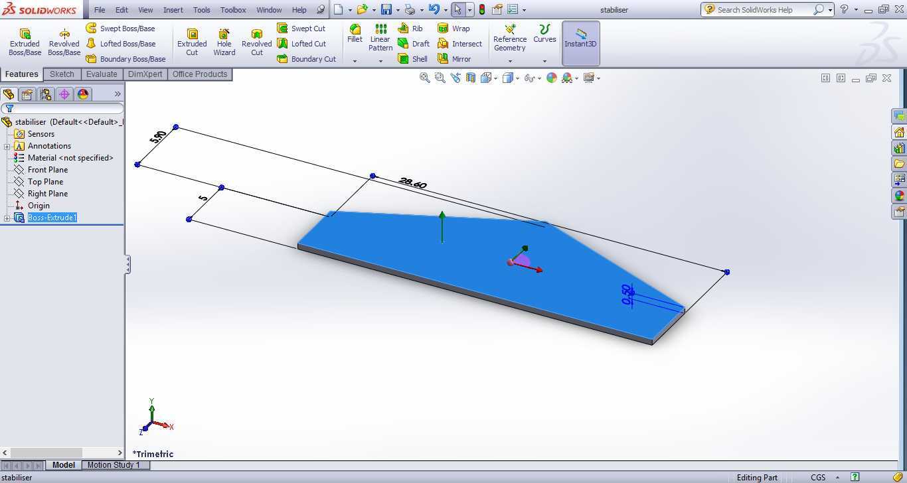
Task: Save the document with the floppy icon
Action: [386, 9]
